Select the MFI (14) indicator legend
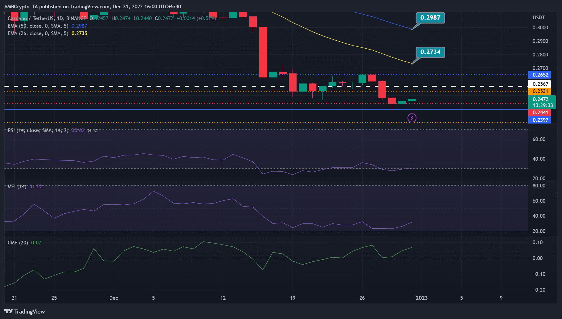This screenshot has height=319, width=562. pyautogui.click(x=17, y=187)
